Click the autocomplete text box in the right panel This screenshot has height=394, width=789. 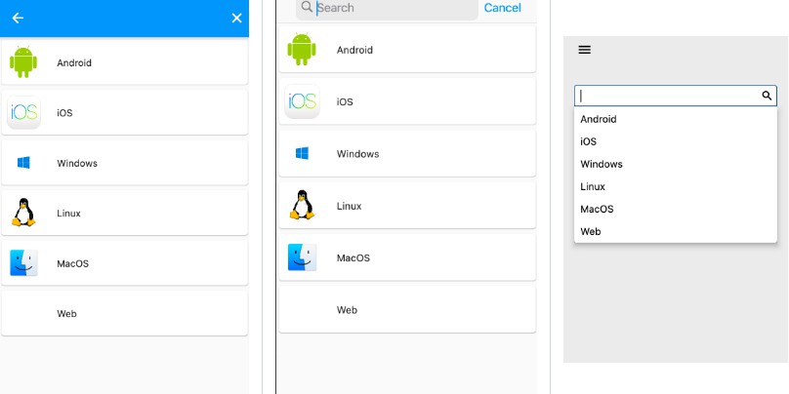click(x=676, y=96)
